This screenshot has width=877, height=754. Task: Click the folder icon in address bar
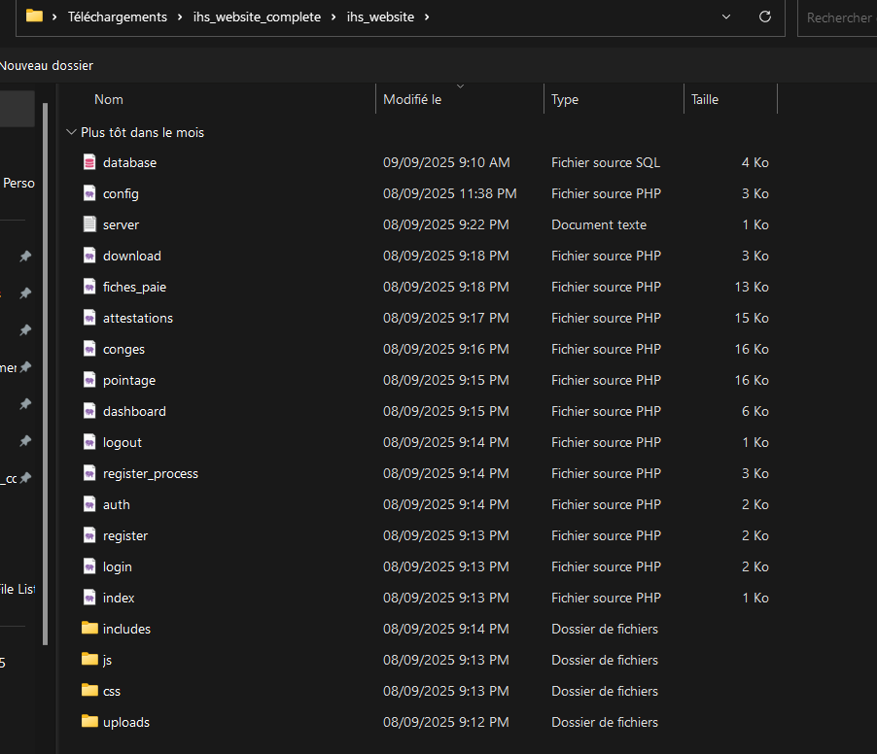coord(34,17)
